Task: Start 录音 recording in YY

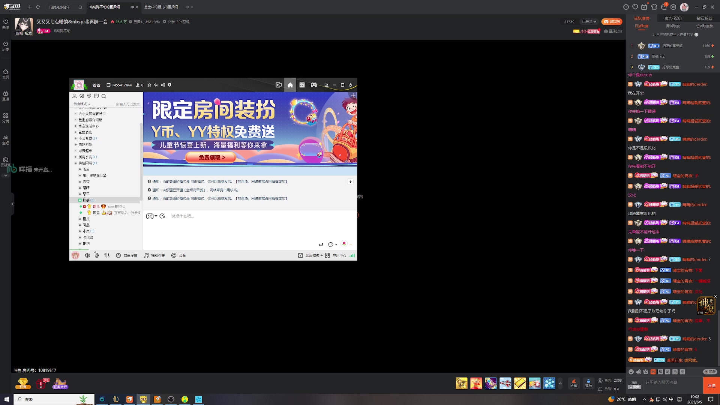Action: click(x=178, y=255)
